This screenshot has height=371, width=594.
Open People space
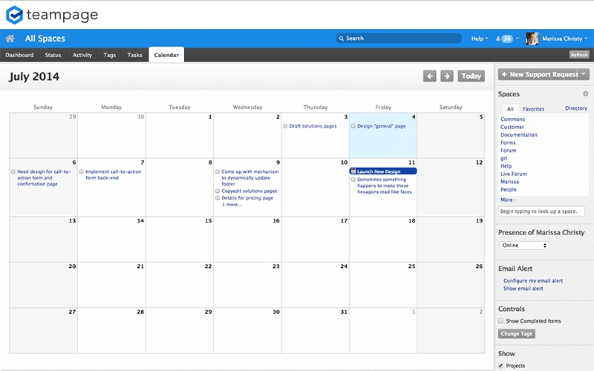click(508, 189)
